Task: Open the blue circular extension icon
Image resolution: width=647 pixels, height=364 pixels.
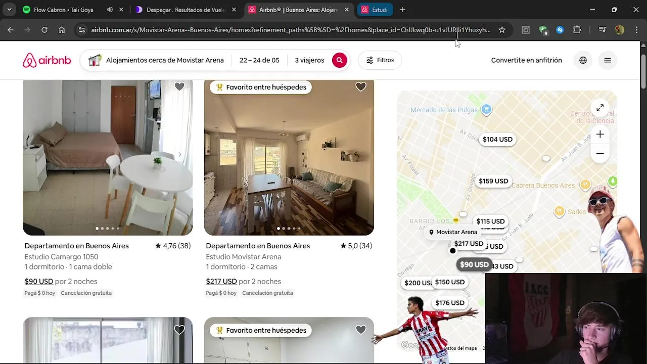Action: (560, 30)
